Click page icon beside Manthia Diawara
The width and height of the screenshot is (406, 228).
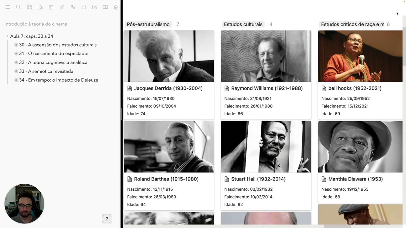[324, 179]
